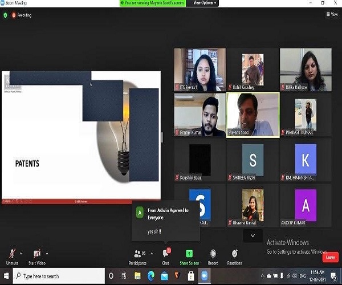The width and height of the screenshot is (342, 285).
Task: Click the Share Screen button
Action: [189, 257]
